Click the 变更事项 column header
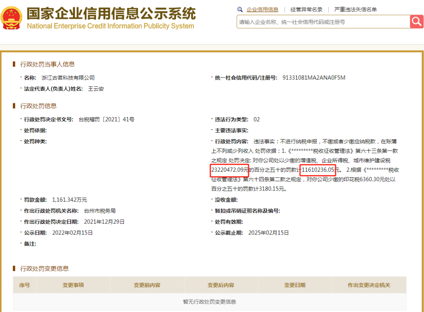 (x=73, y=285)
